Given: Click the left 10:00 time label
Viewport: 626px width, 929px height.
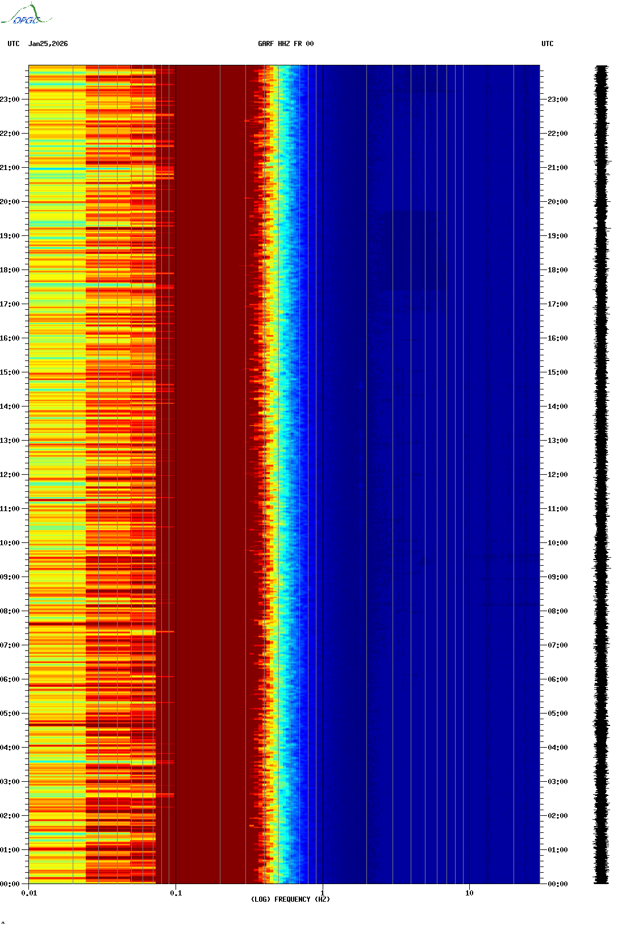Looking at the screenshot, I should (10, 543).
